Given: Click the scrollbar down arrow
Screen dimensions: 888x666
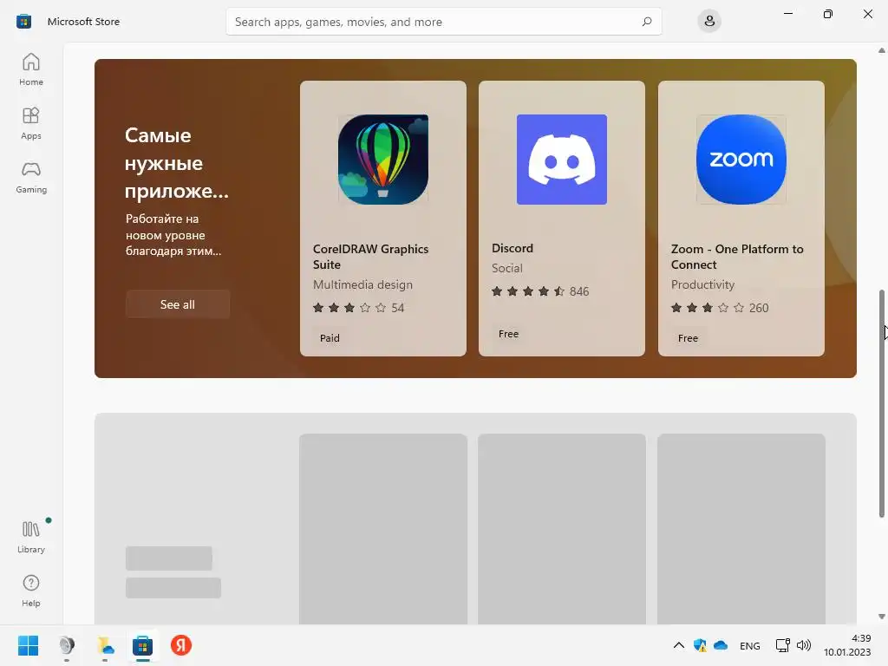Looking at the screenshot, I should pos(881,617).
